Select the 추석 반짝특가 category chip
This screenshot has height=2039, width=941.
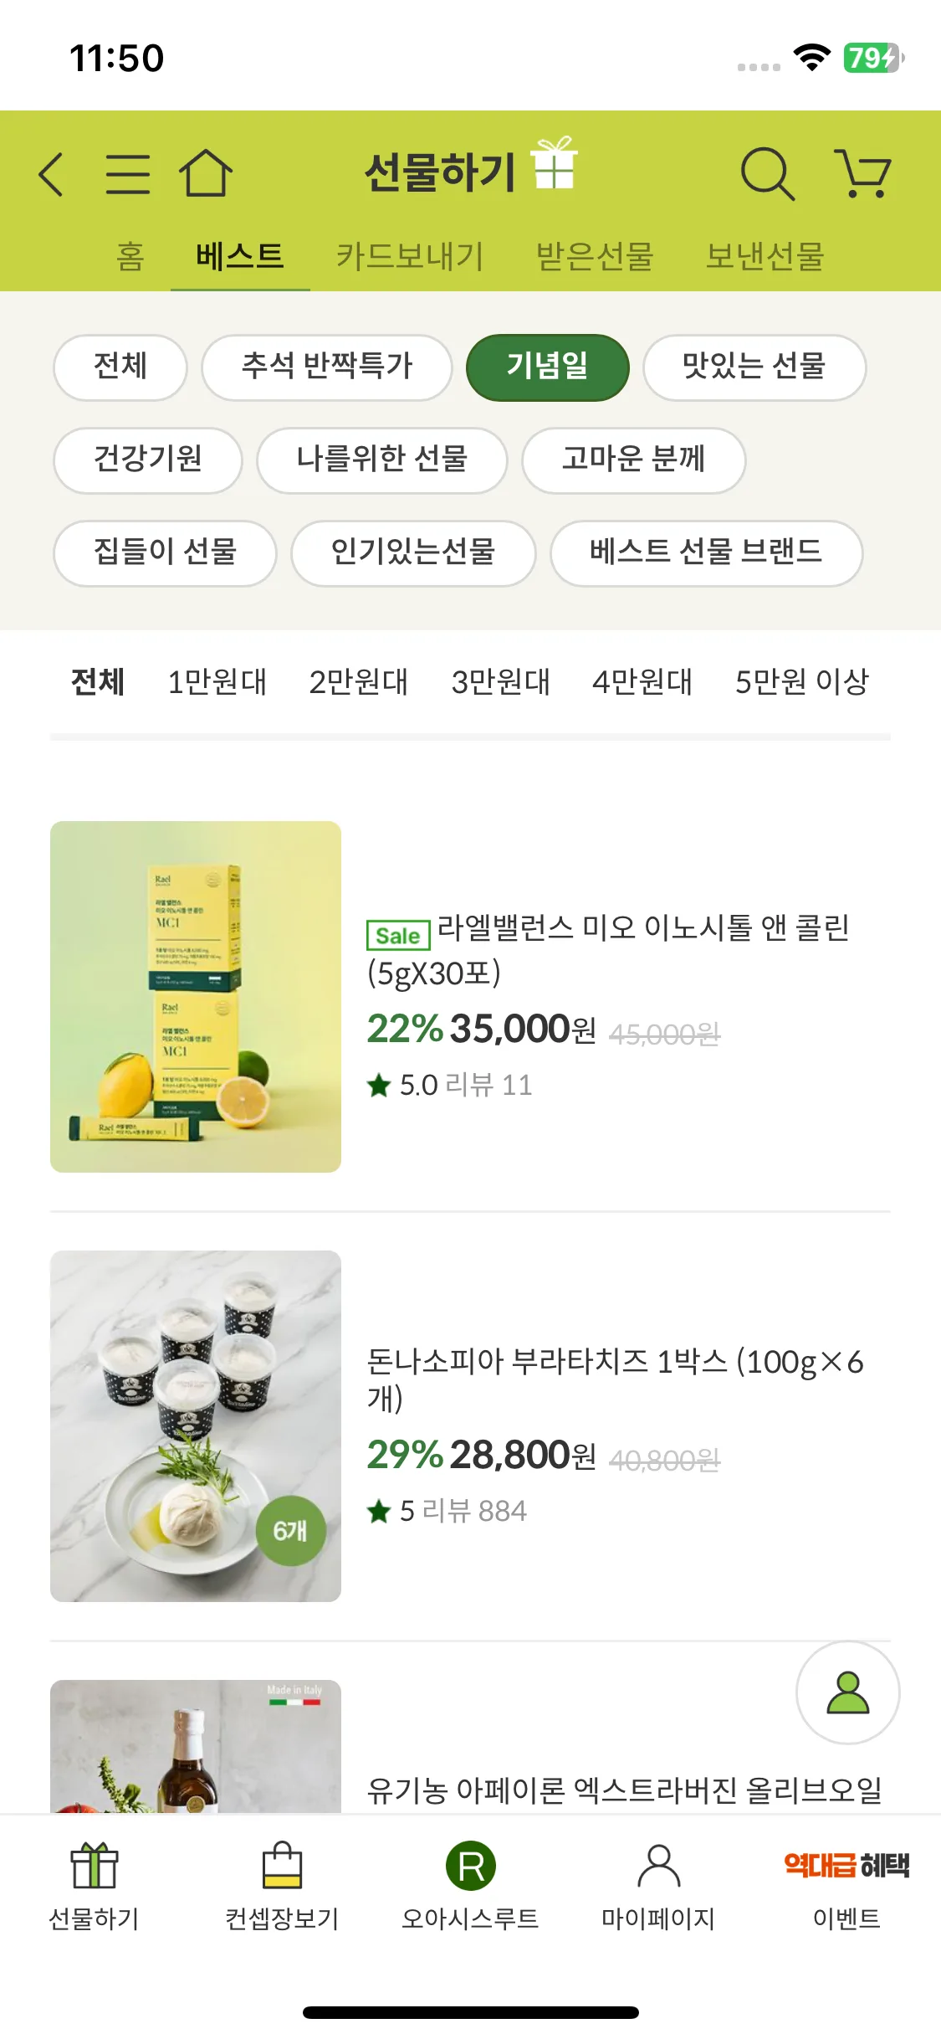pyautogui.click(x=327, y=367)
